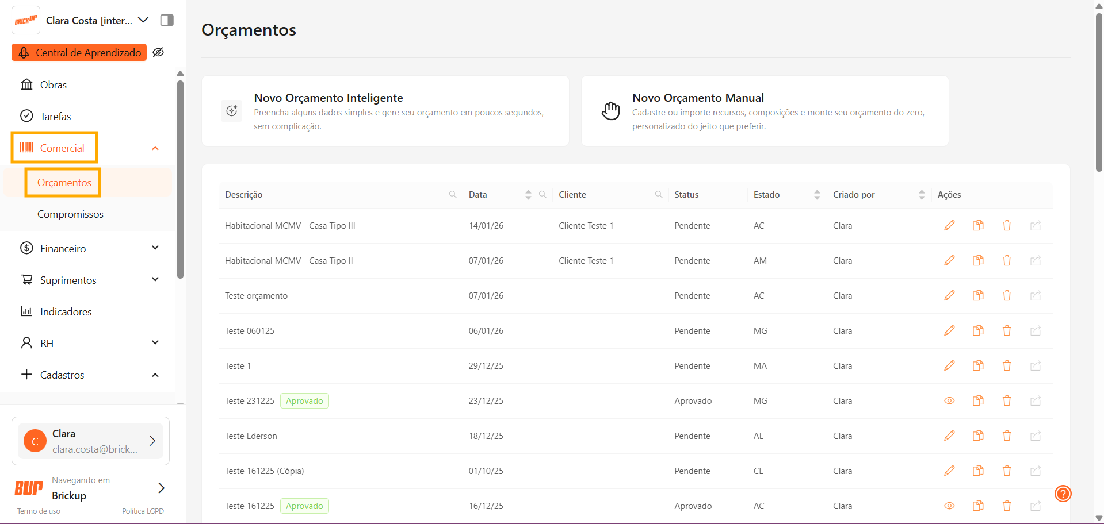This screenshot has height=524, width=1104.
Task: Hide the Central de Aprendizado banner
Action: pyautogui.click(x=158, y=52)
